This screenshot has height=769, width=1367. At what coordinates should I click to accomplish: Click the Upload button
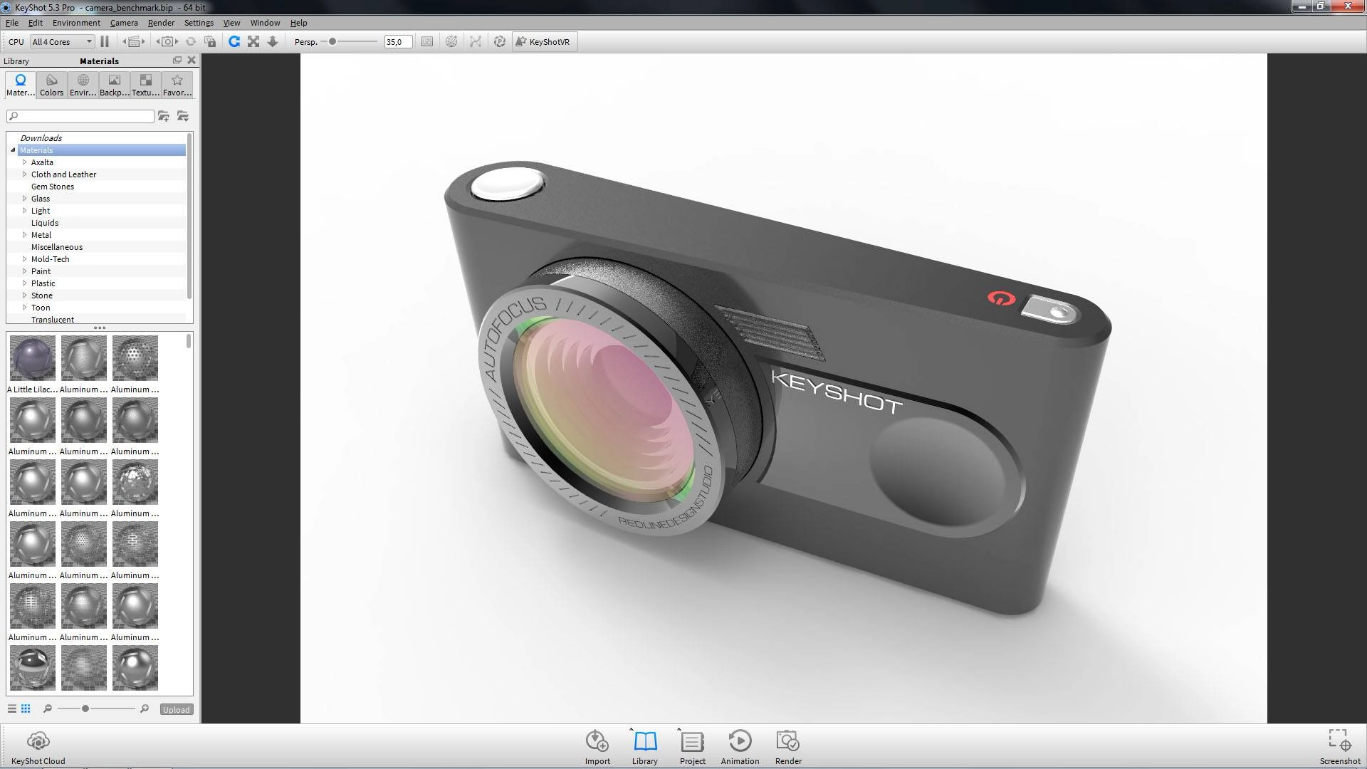coord(176,710)
